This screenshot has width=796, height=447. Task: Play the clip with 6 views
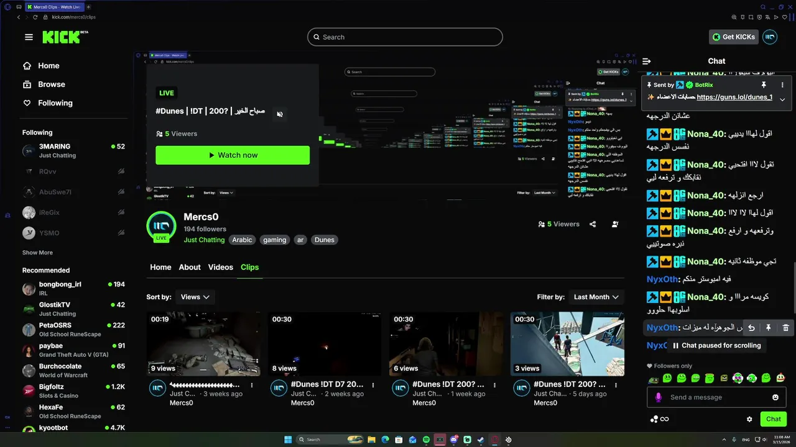tap(446, 344)
